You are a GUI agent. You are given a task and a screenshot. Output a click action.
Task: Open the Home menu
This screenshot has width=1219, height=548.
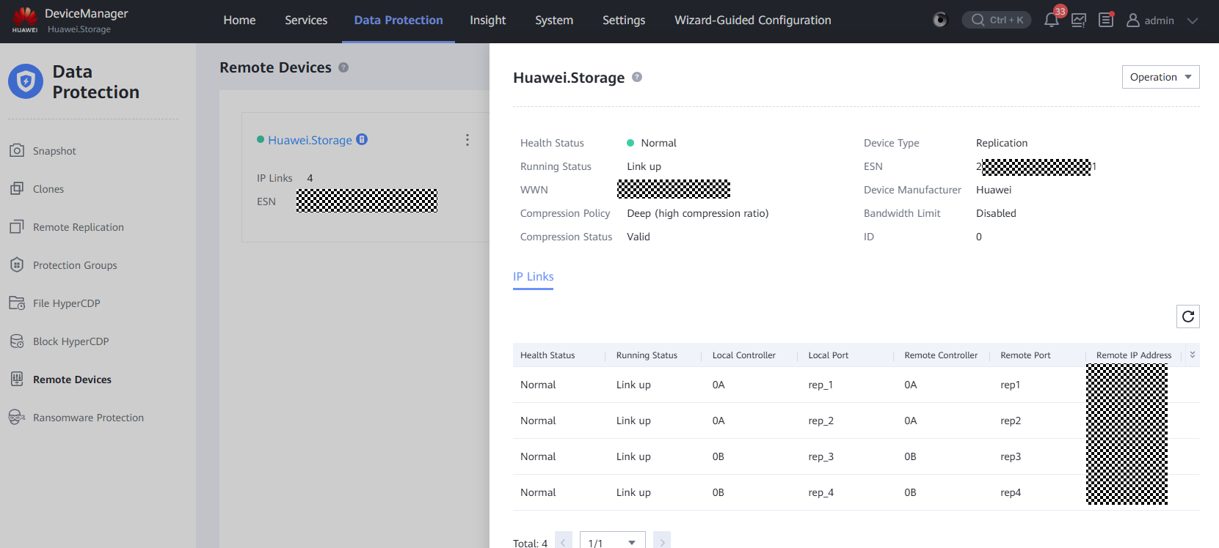[239, 21]
